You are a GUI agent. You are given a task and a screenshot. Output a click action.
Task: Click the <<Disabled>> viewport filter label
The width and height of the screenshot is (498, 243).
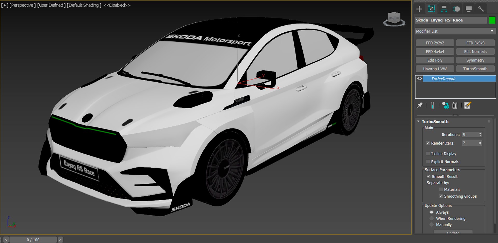tap(117, 5)
